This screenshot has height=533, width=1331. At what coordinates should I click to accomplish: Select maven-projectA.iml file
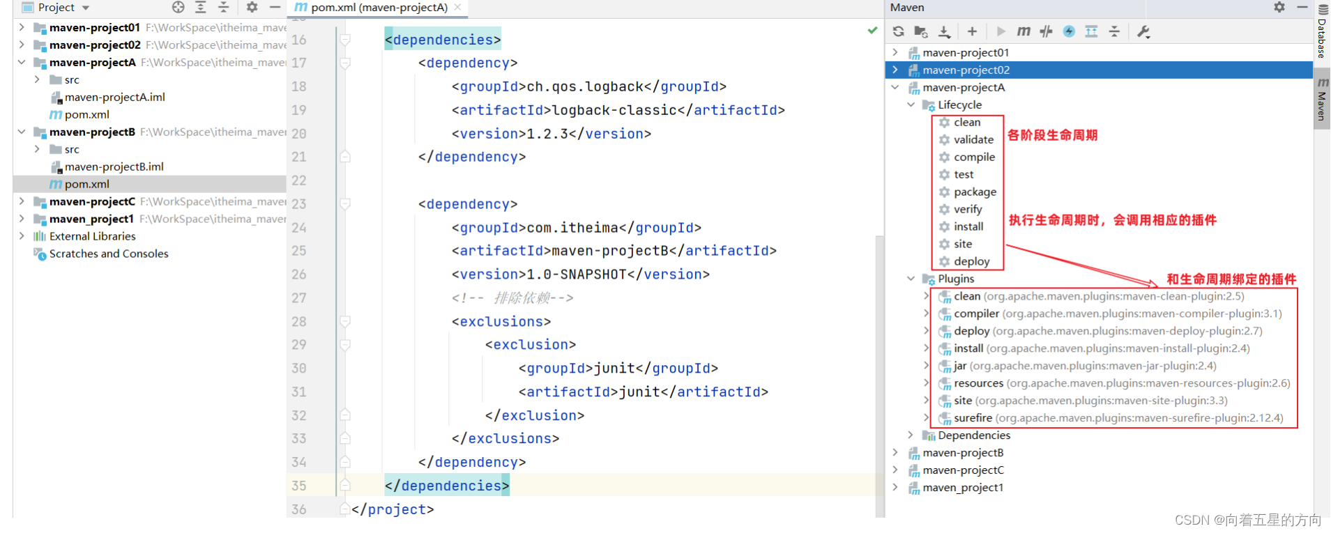(x=108, y=97)
